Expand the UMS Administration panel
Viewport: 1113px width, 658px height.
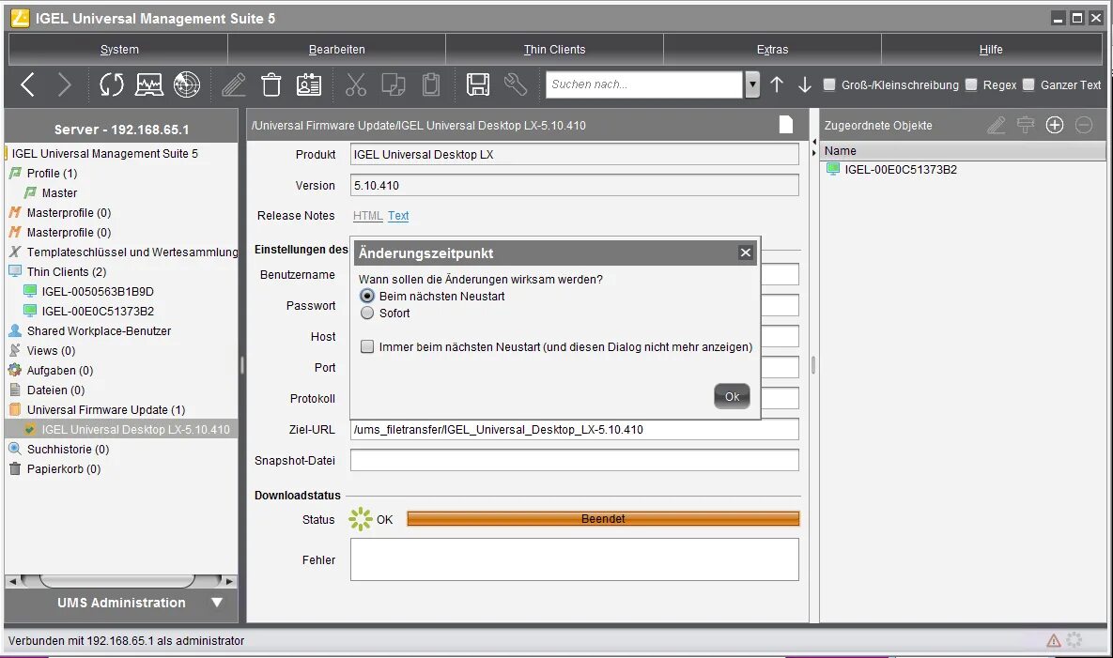click(217, 602)
